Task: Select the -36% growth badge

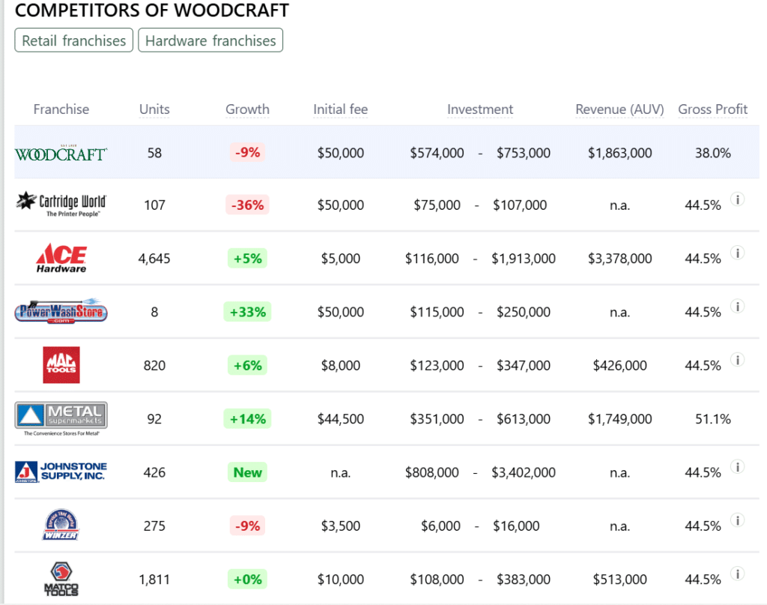Action: pyautogui.click(x=247, y=205)
